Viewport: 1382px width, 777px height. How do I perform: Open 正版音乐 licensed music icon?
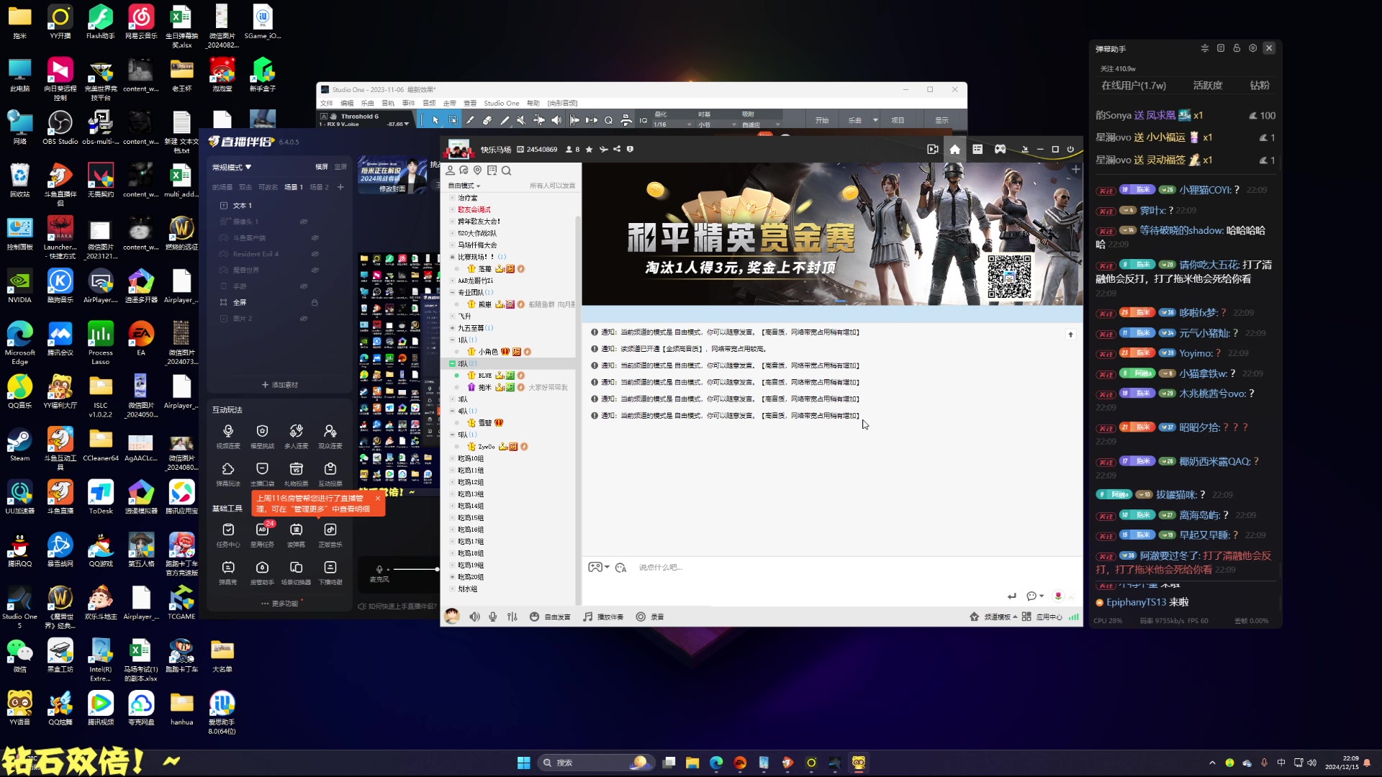pos(330,535)
